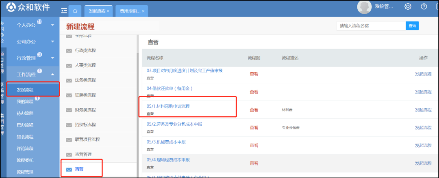Select the 人事类流程 category
The height and width of the screenshot is (178, 439).
click(x=85, y=65)
